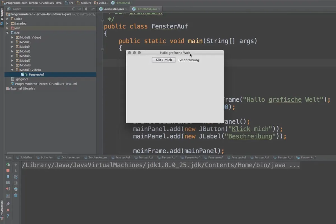
Task: Collapse the comment fold marker near */
Action: coord(102,20)
